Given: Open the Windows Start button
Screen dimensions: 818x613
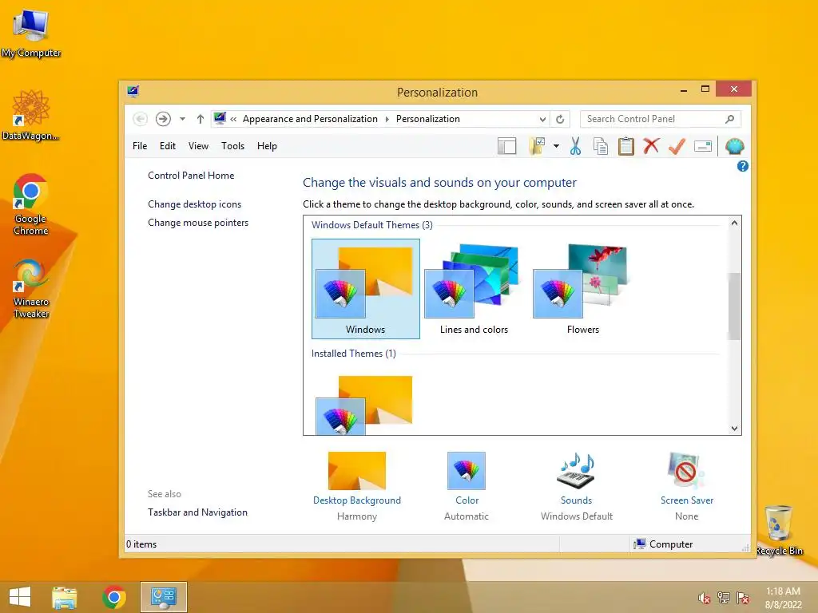Looking at the screenshot, I should (x=20, y=597).
